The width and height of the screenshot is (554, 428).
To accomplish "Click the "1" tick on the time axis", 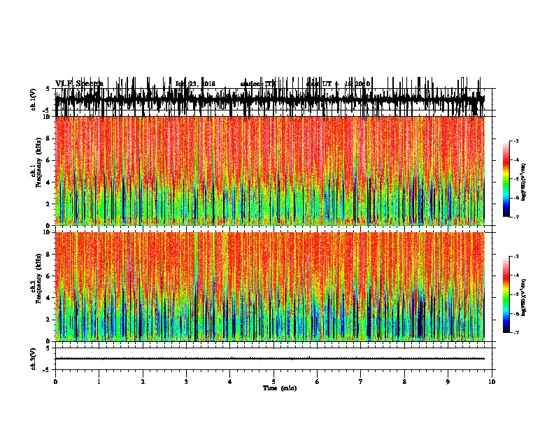I will (99, 382).
